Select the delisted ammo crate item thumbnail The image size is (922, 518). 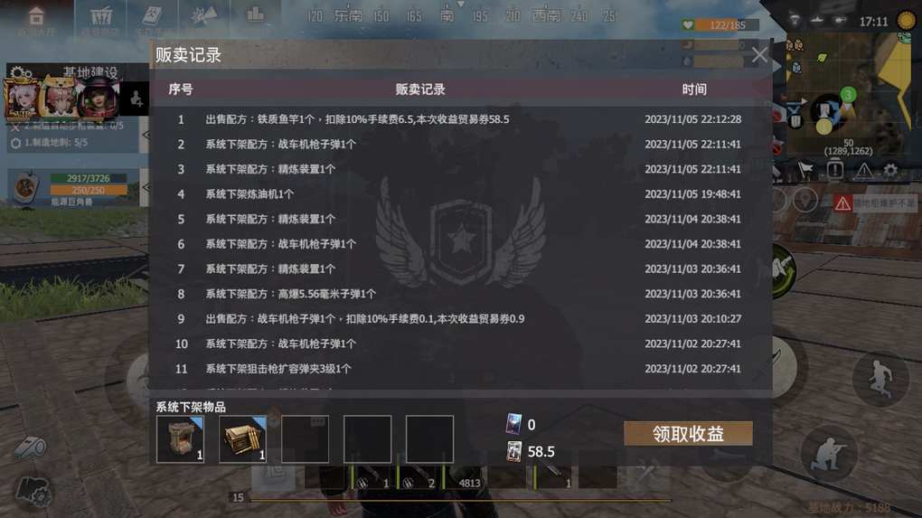242,438
